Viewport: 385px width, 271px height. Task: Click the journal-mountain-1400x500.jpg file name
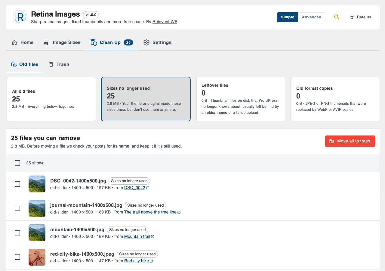(86, 205)
